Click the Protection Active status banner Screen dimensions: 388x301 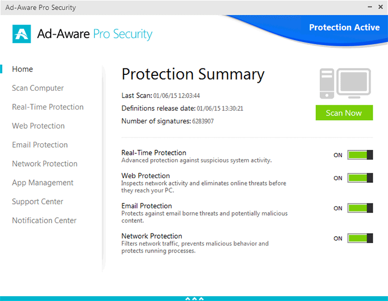click(x=344, y=27)
